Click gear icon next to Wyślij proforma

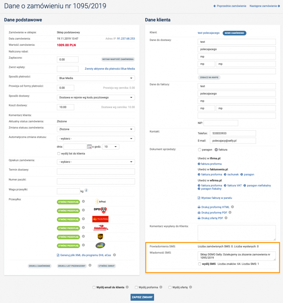pos(161,287)
